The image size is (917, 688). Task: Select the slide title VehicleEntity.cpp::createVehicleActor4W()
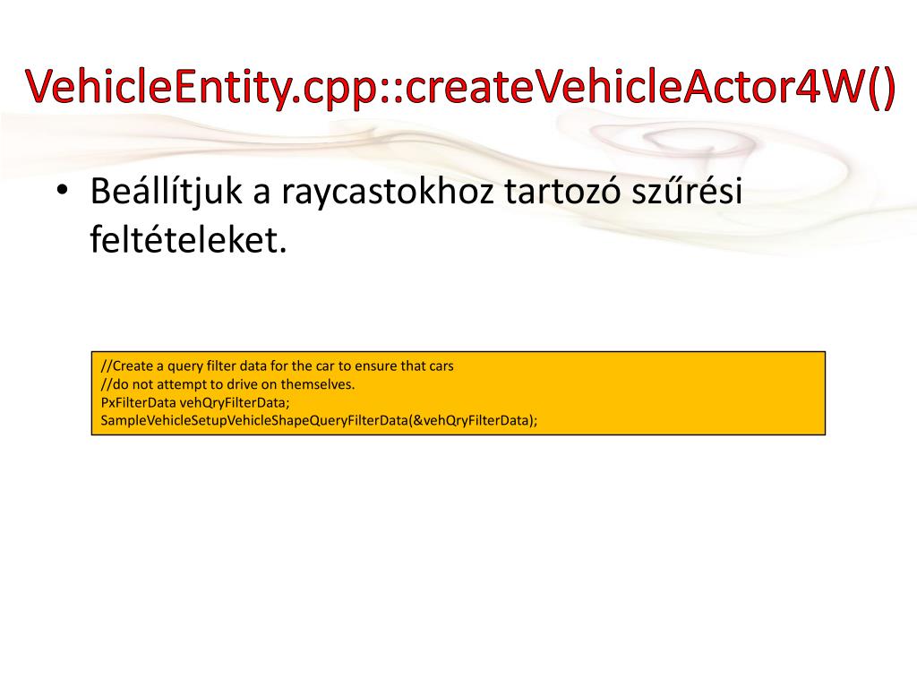tap(459, 88)
